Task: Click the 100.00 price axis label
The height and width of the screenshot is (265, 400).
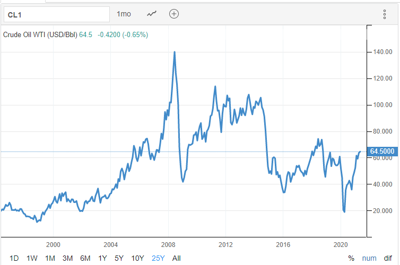Action: coord(382,105)
